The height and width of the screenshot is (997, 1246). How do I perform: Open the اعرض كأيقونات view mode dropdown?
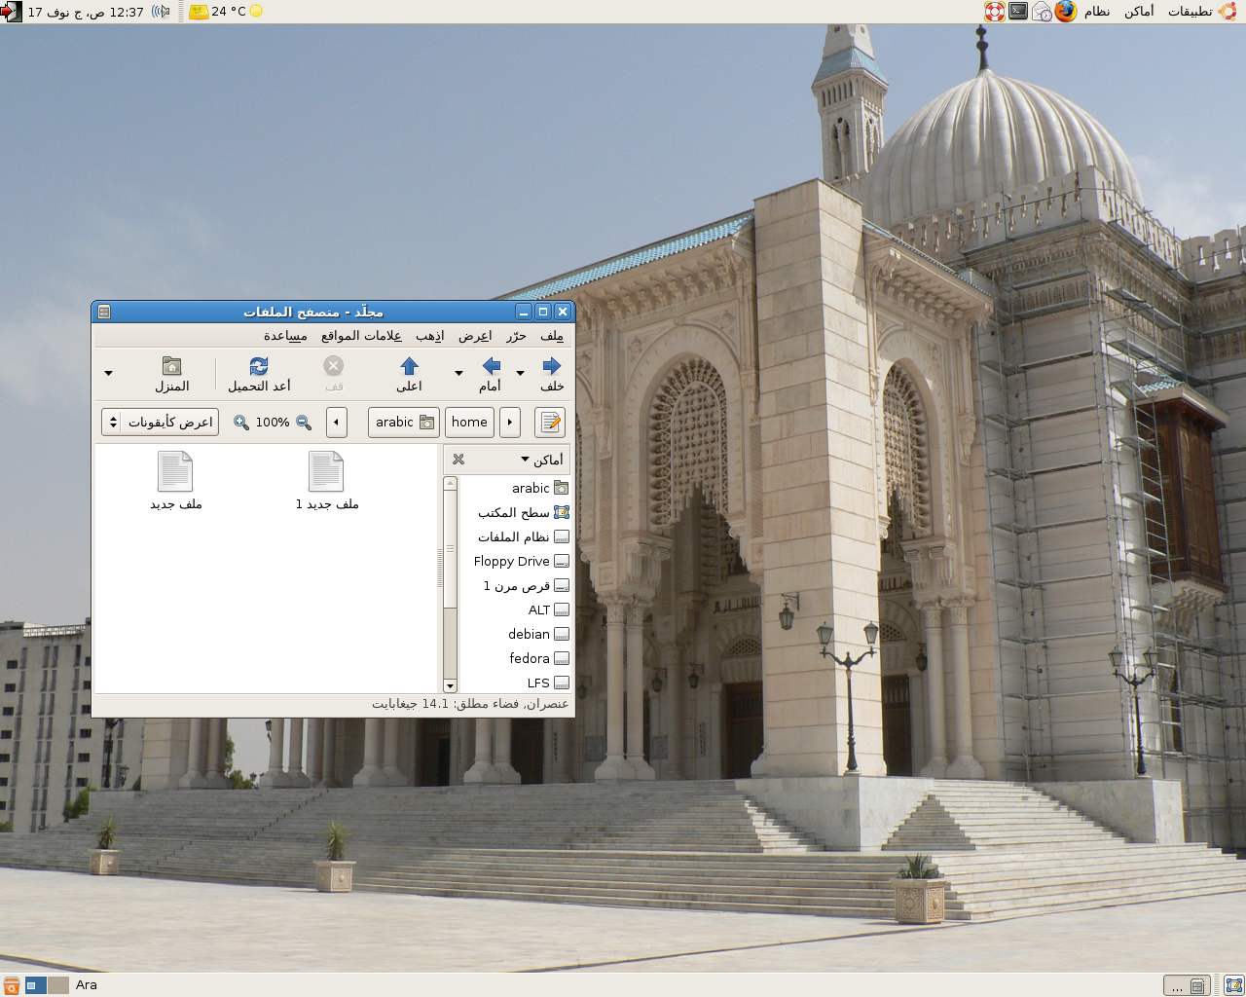(160, 423)
